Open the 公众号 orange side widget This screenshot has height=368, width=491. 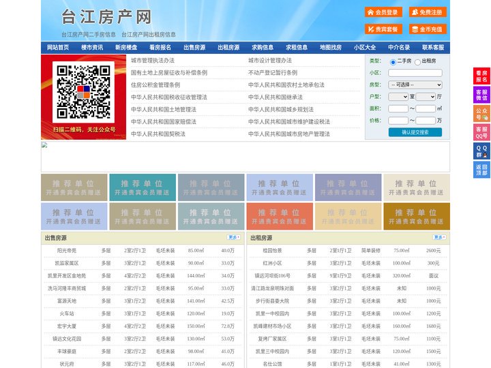tap(481, 114)
